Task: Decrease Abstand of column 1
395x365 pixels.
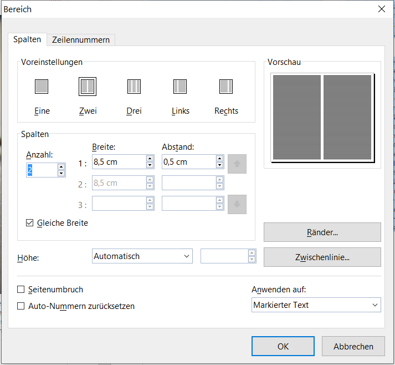Action: click(220, 165)
